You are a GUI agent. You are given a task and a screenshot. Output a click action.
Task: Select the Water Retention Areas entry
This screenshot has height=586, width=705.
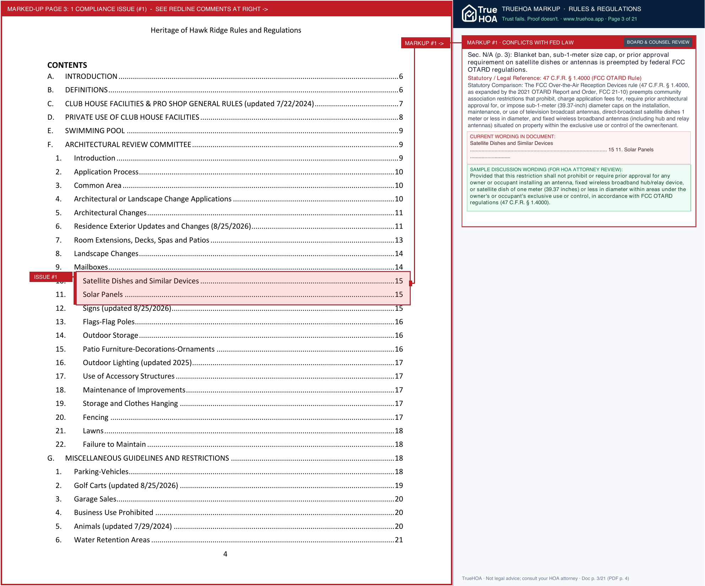click(229, 540)
